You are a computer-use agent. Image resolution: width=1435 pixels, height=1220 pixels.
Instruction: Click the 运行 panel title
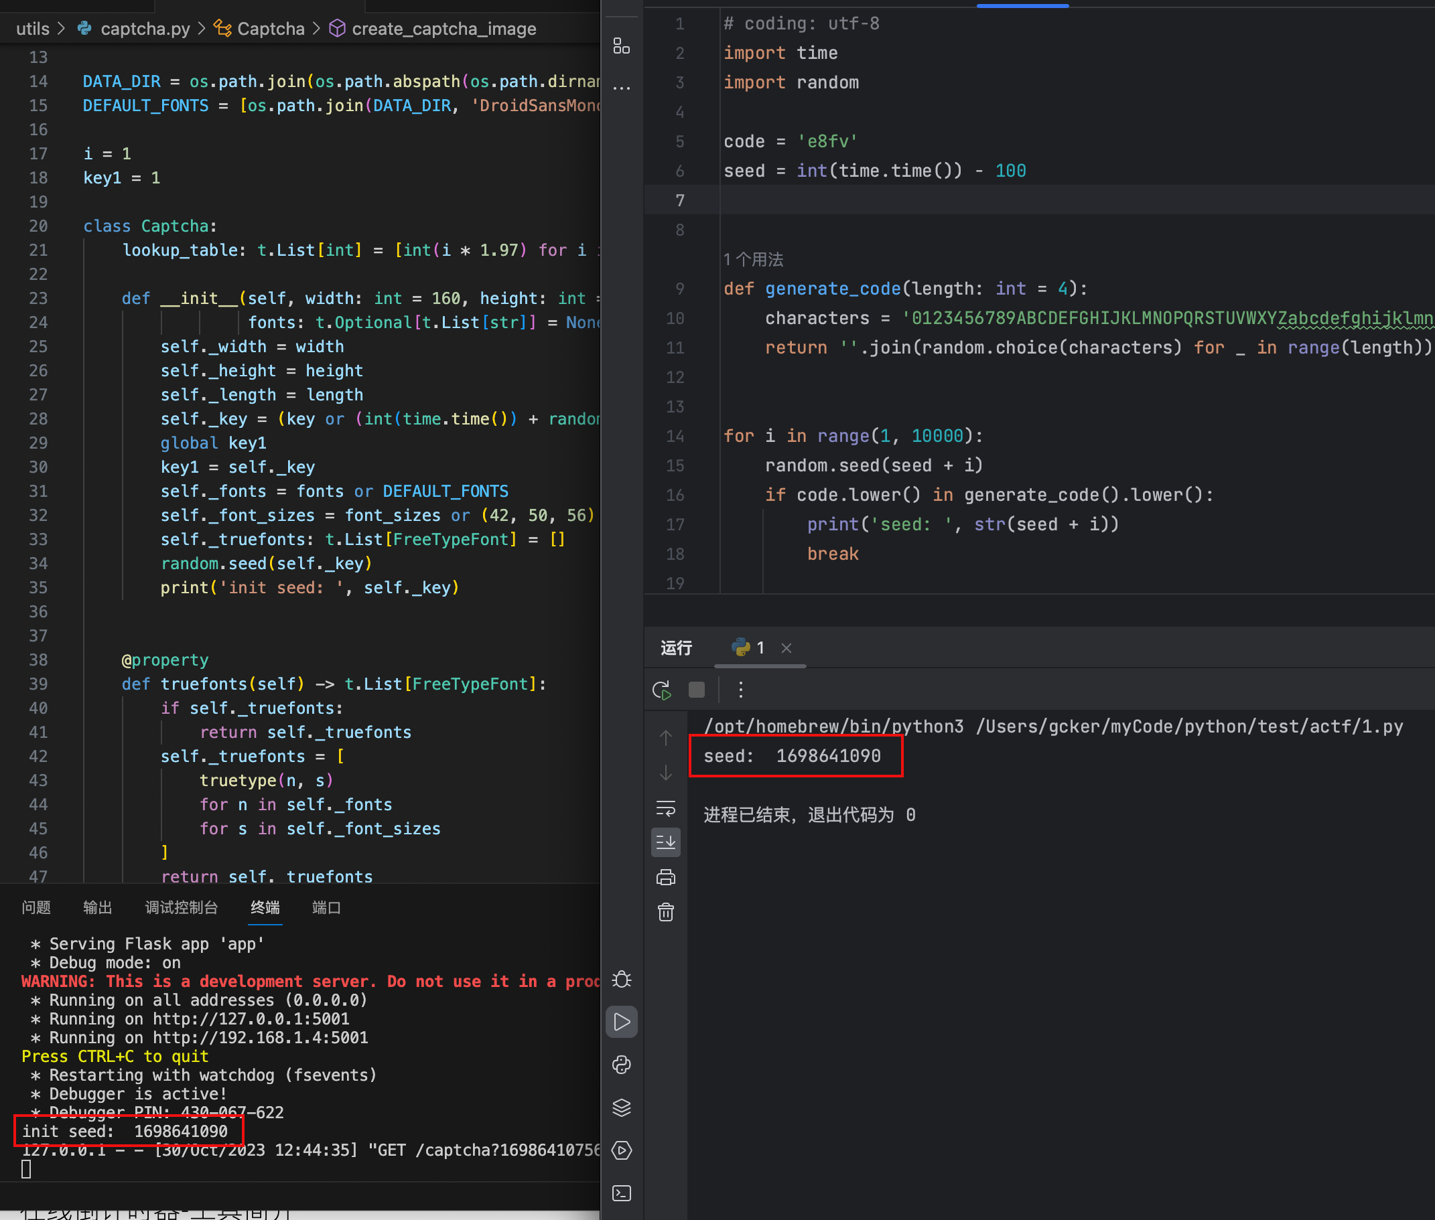pos(676,648)
